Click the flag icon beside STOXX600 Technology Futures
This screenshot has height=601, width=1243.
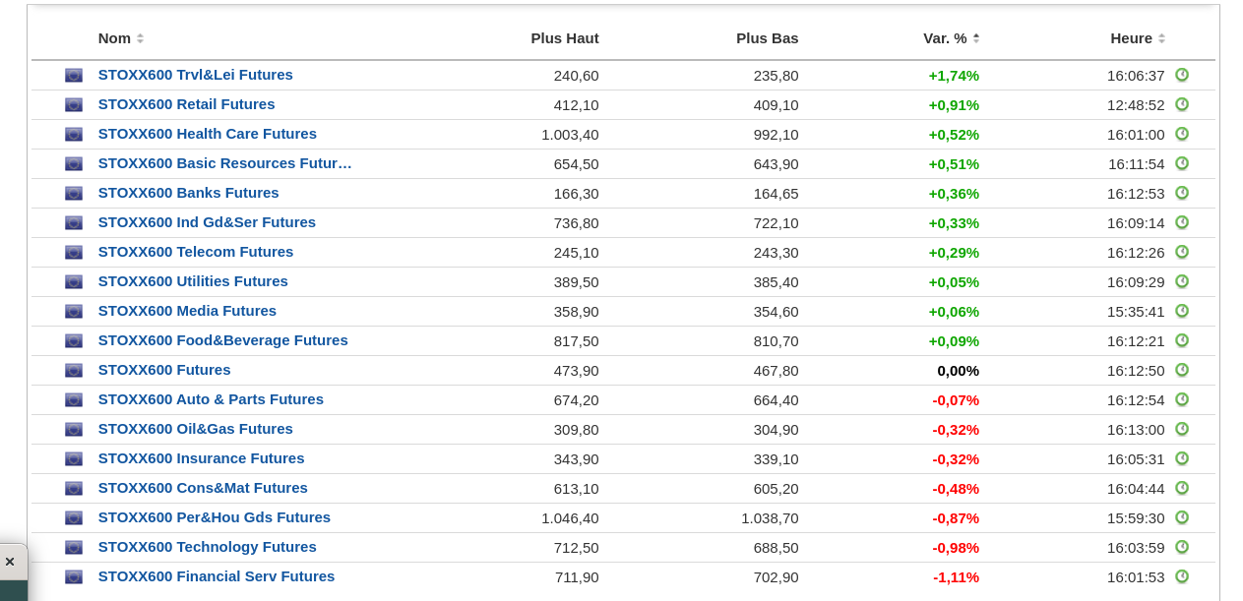(x=74, y=548)
